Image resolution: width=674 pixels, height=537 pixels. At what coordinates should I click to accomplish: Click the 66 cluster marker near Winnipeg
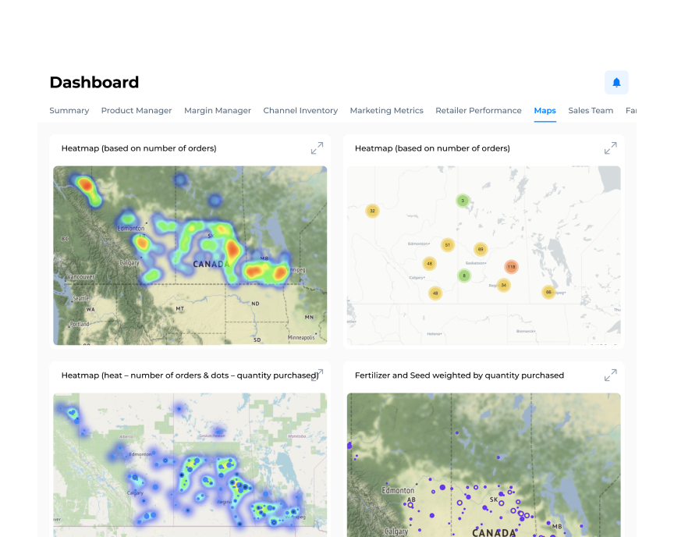tap(548, 293)
